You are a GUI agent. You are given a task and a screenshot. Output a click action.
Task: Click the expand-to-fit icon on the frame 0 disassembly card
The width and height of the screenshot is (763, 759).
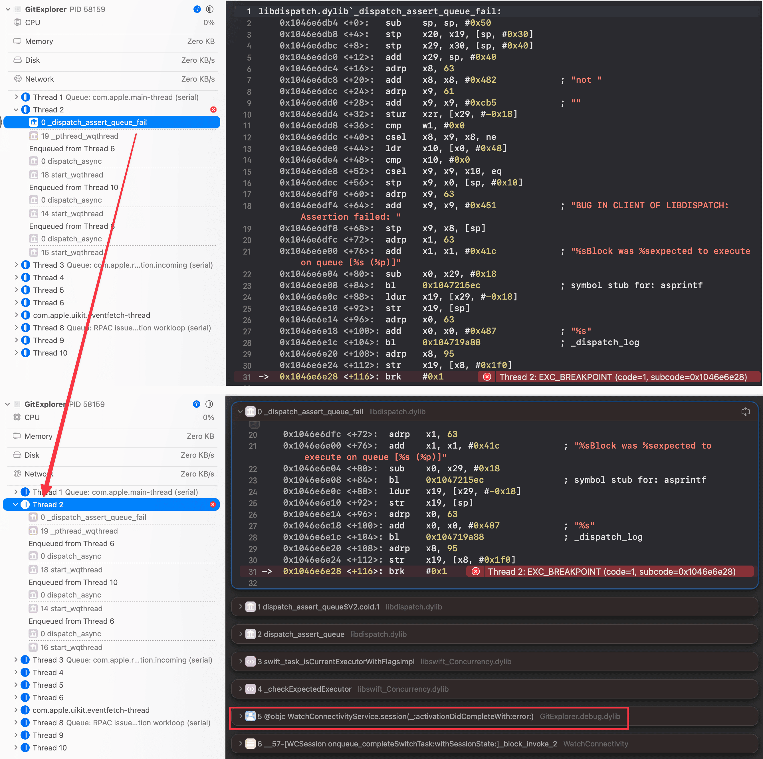pyautogui.click(x=746, y=412)
